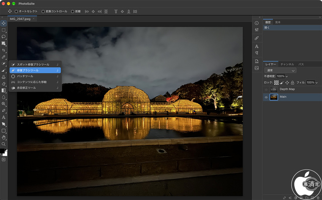Click align top edges icon
322x200 pixels.
tap(116, 12)
